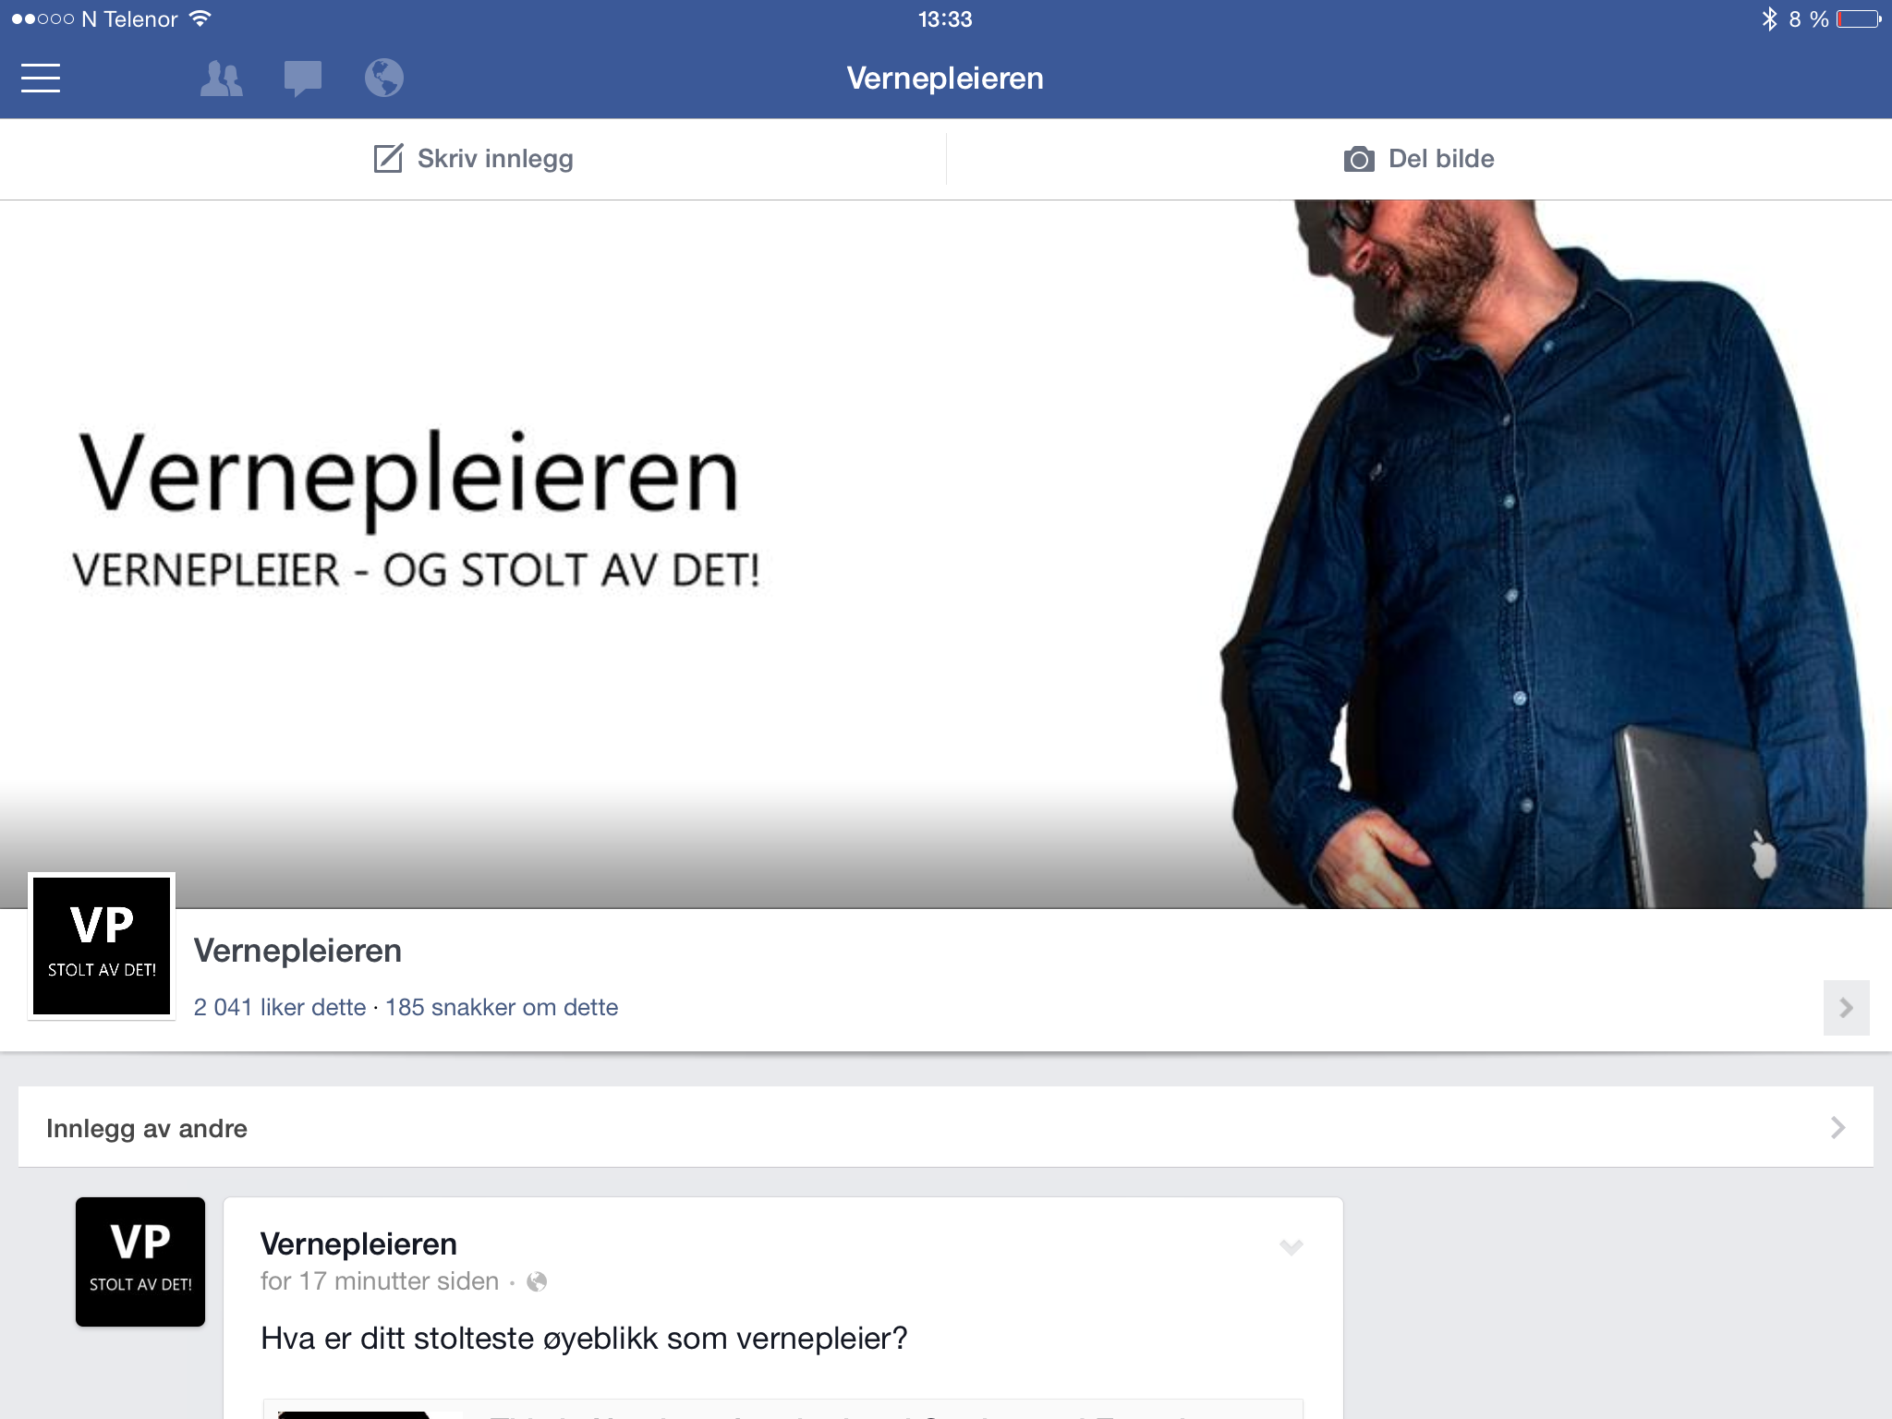Tap the pencil compose icon

pyautogui.click(x=388, y=158)
